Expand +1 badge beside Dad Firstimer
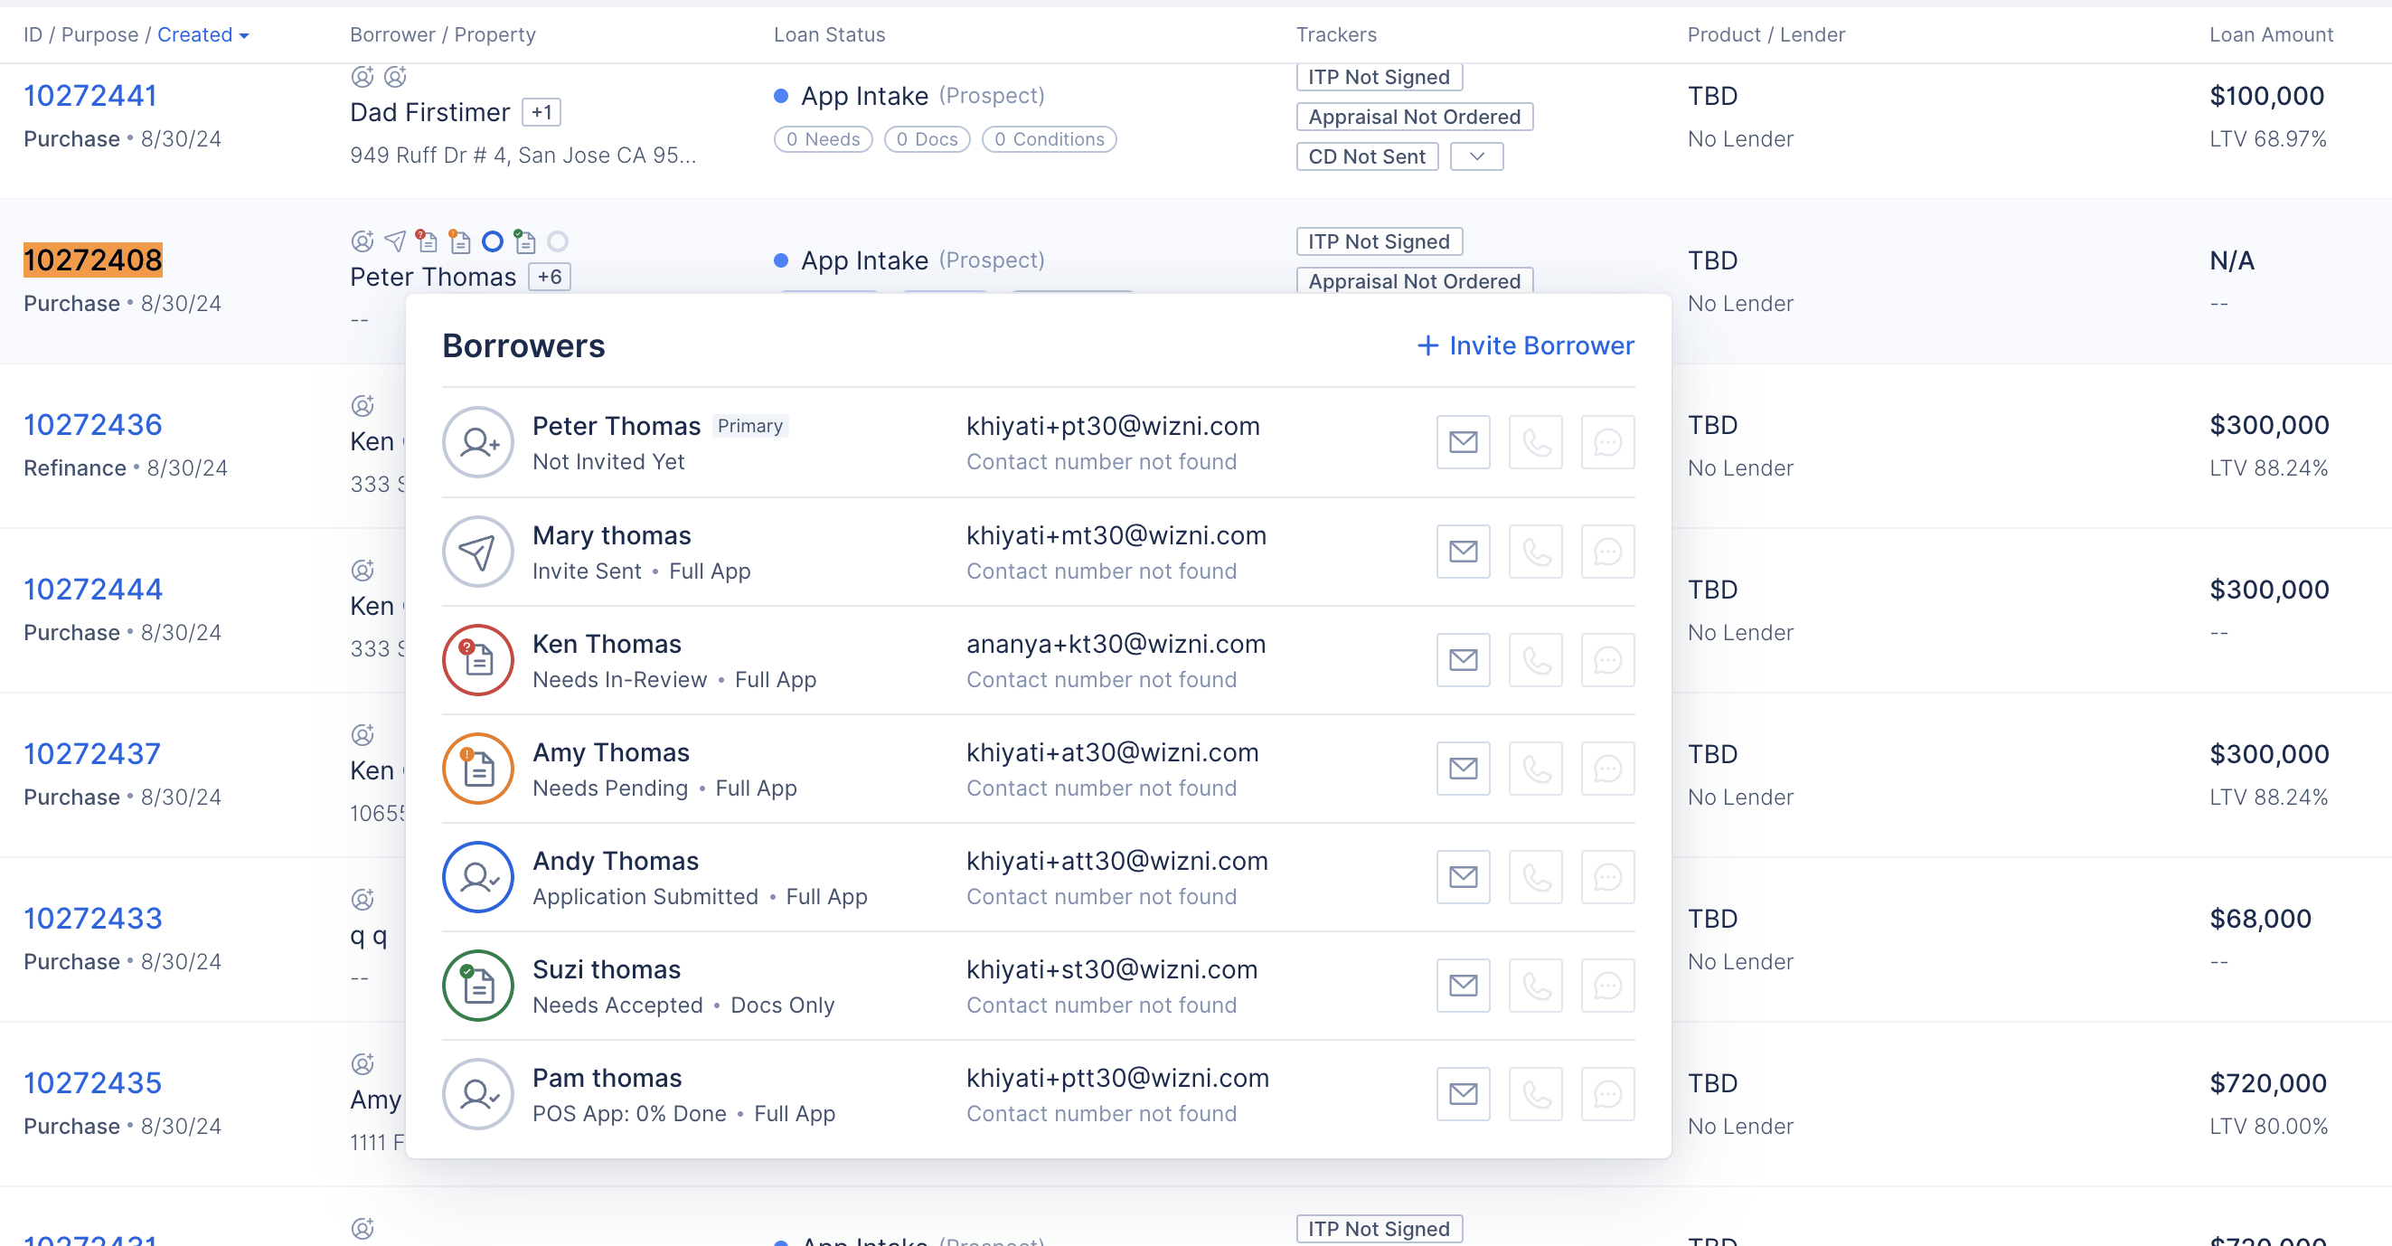The image size is (2392, 1246). point(541,112)
